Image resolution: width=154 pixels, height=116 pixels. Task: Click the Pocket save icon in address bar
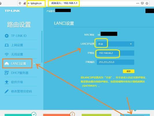pyautogui.click(x=142, y=3)
